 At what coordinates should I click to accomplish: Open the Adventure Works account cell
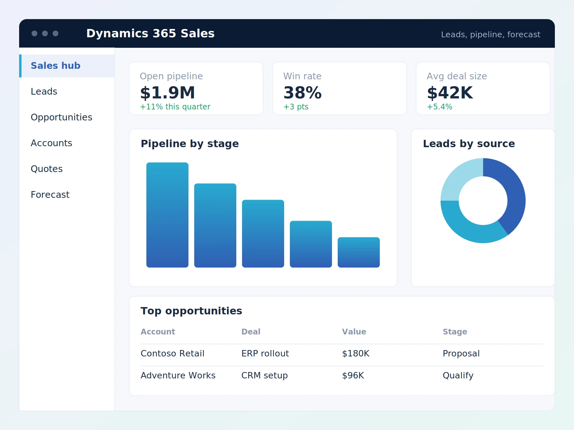[x=178, y=376]
